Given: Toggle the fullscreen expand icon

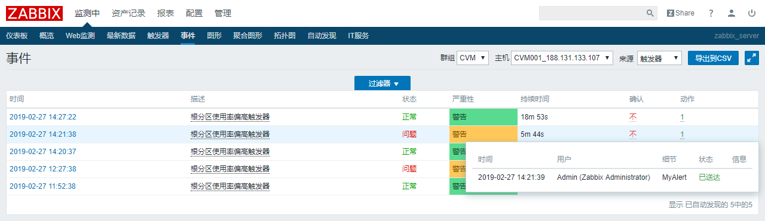Looking at the screenshot, I should (752, 58).
